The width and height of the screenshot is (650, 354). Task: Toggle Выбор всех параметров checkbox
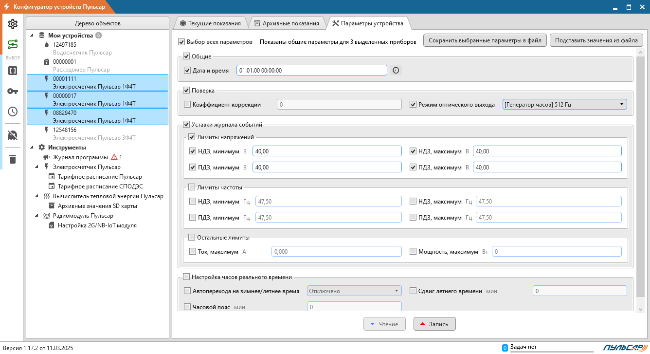point(182,42)
